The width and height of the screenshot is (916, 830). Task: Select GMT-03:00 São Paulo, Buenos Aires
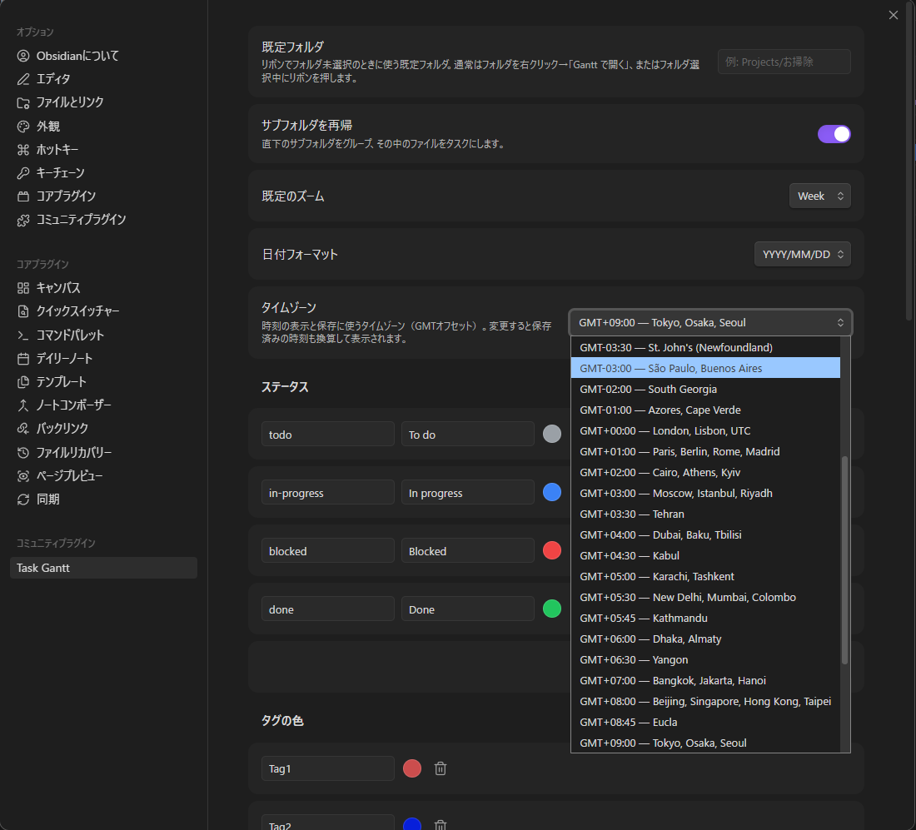point(705,368)
